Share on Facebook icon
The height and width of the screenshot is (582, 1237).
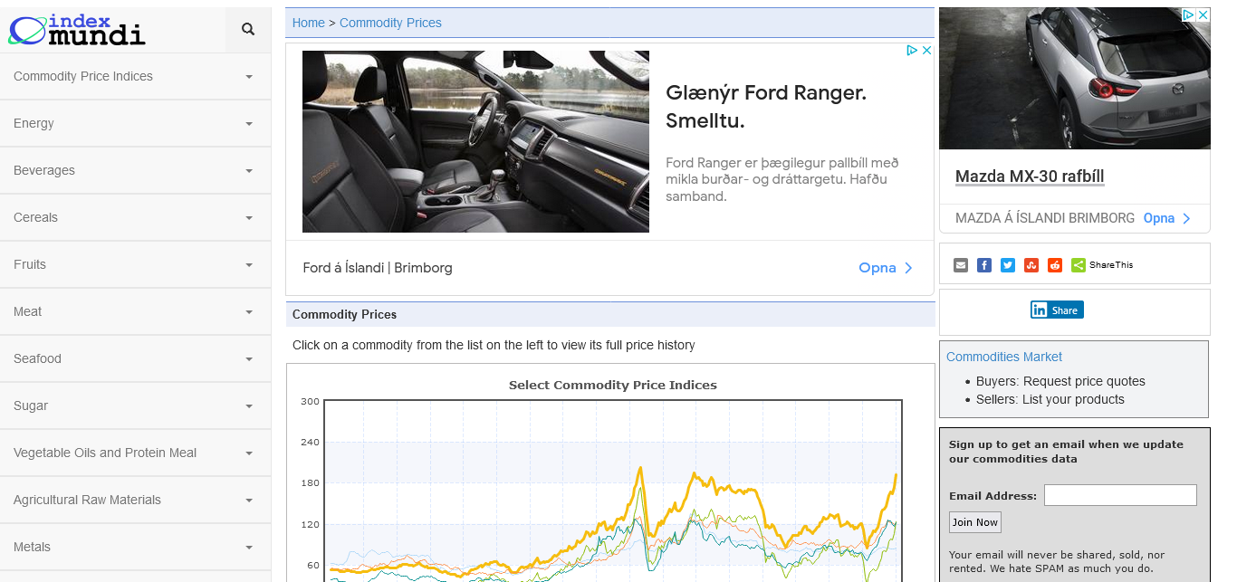click(984, 265)
